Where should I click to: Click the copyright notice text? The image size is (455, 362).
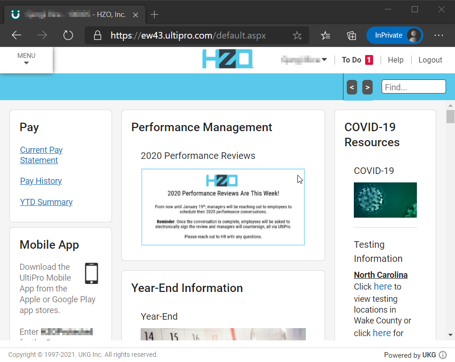coord(83,354)
